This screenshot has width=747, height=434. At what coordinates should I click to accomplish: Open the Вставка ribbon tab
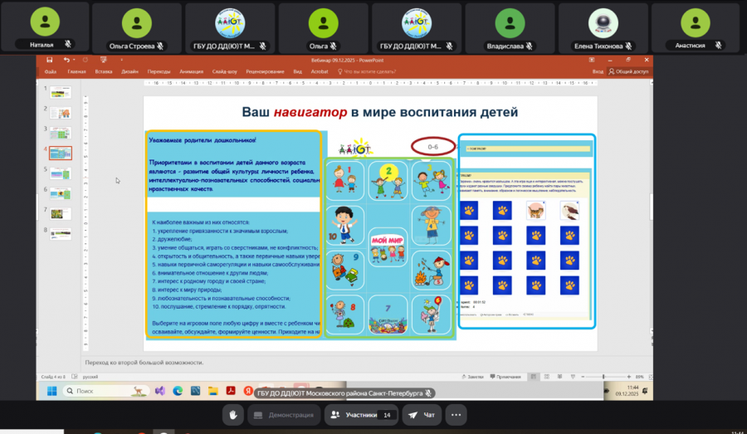tap(104, 72)
